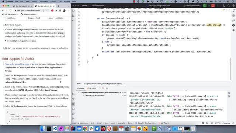
Task: Click LF line separator in status bar
Action: click(x=212, y=123)
